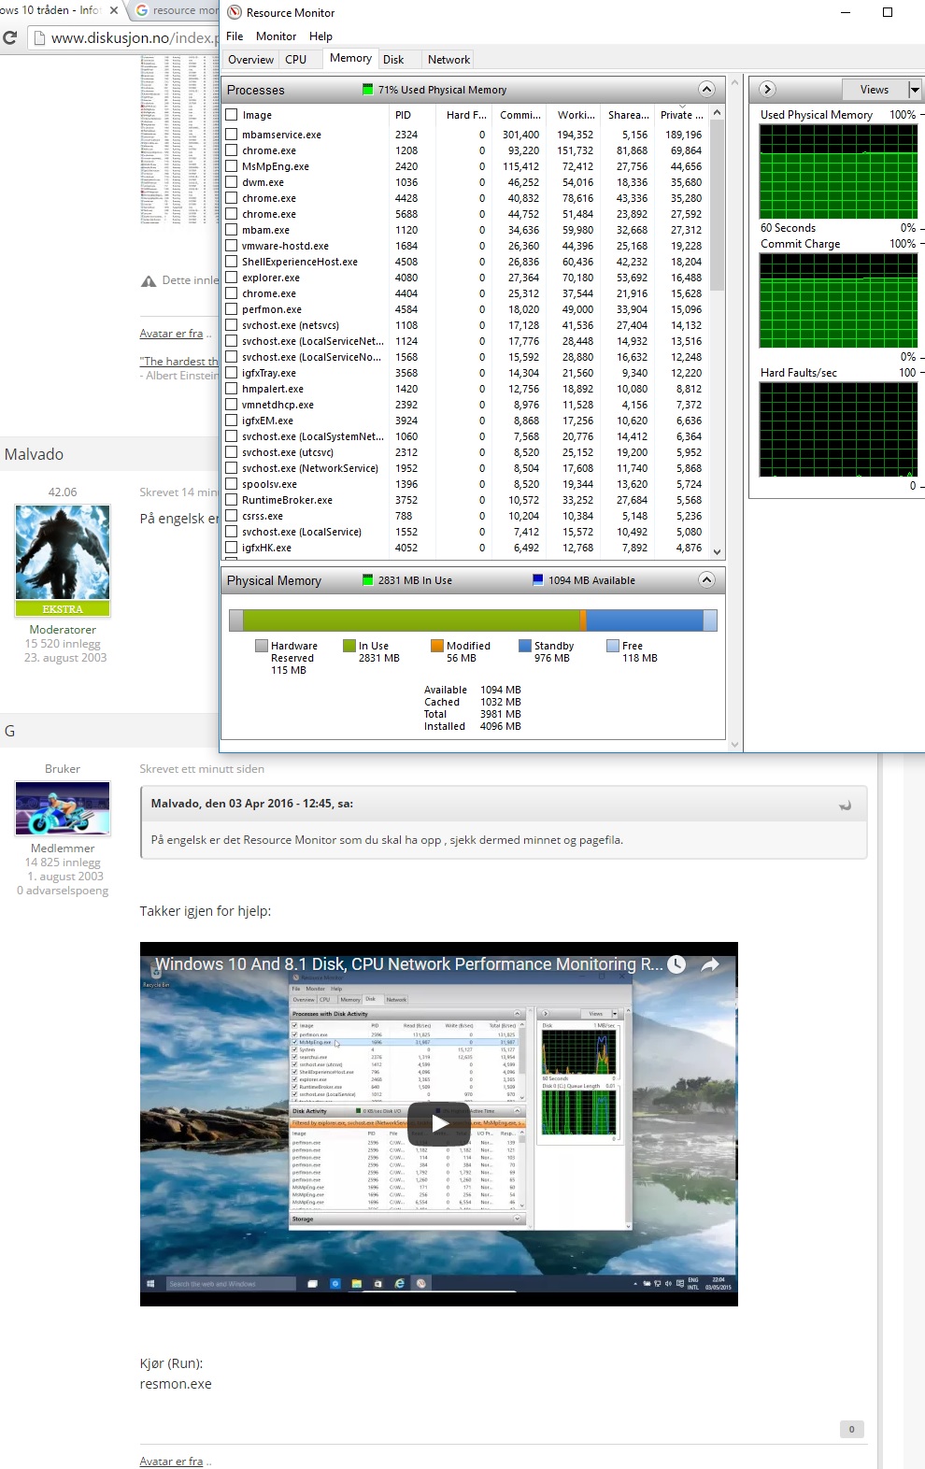
Task: Click the Standby blue legend swatch
Action: tap(525, 646)
